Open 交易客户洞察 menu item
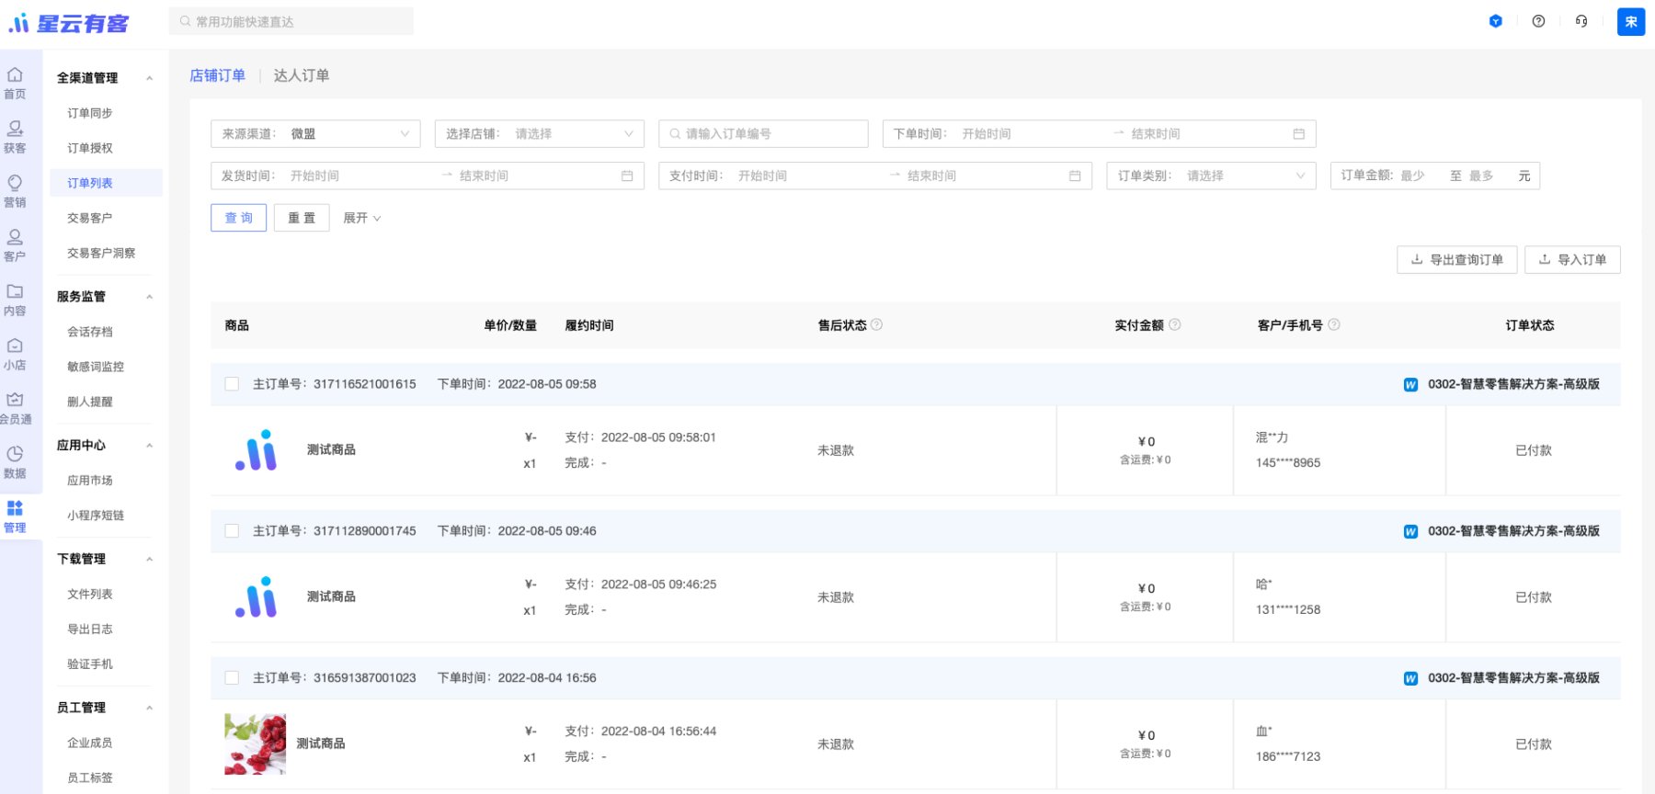This screenshot has width=1655, height=794. pyautogui.click(x=101, y=253)
